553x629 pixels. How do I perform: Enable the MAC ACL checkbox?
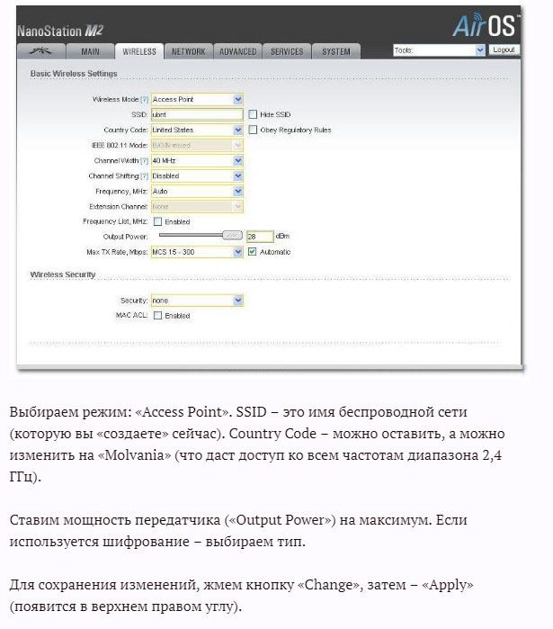pos(158,315)
